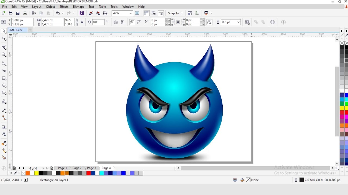
Task: Click the Open file icon
Action: point(11,13)
